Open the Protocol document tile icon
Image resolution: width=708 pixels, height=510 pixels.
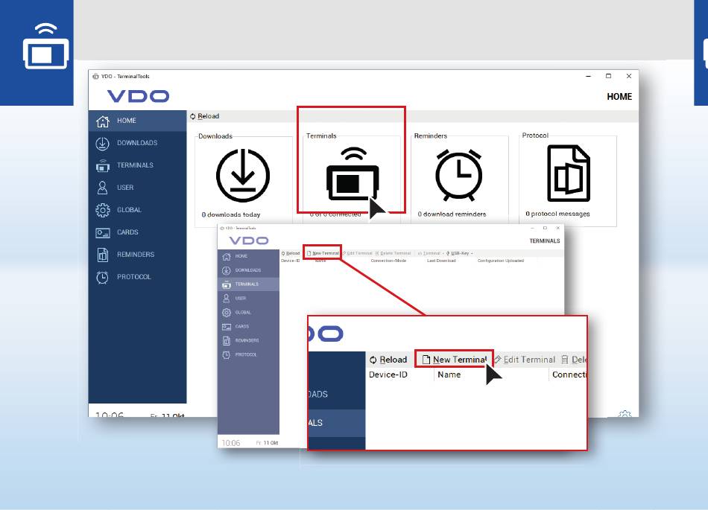[x=569, y=173]
